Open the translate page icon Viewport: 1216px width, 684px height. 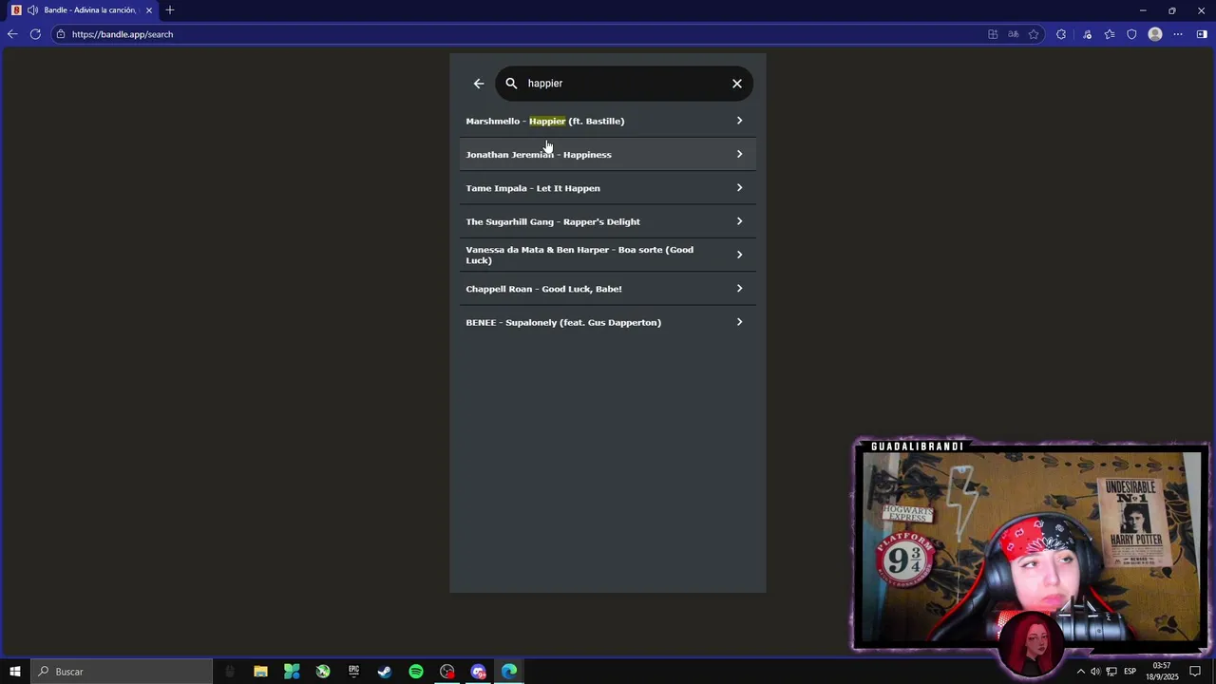(1014, 34)
